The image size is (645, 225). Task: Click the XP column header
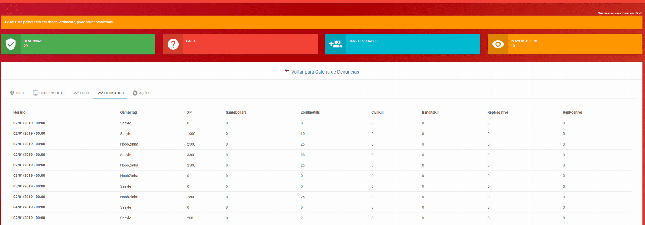(x=189, y=112)
